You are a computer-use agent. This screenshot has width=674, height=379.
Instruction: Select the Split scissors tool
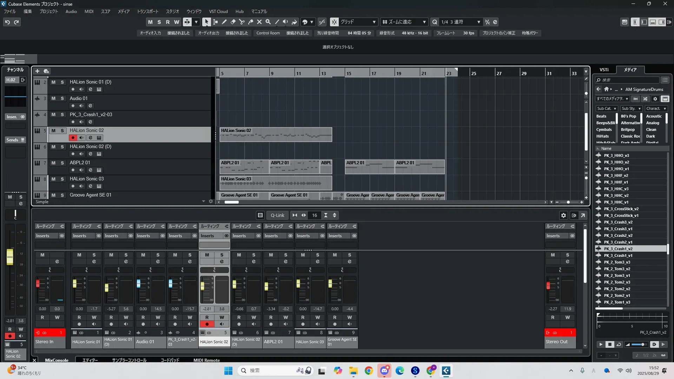[x=242, y=22]
